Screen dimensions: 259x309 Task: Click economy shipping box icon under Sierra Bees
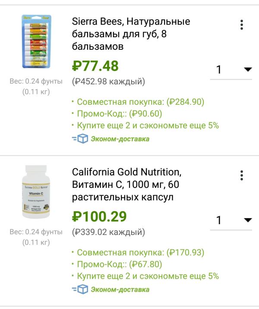(x=82, y=139)
